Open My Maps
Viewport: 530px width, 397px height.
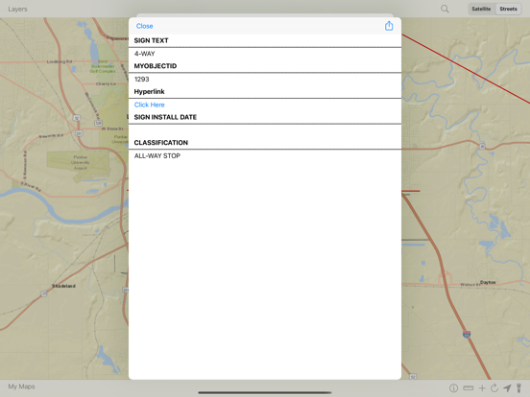22,386
